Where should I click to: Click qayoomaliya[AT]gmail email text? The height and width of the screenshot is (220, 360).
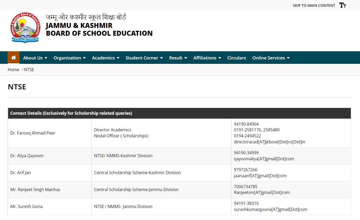[x=264, y=159]
